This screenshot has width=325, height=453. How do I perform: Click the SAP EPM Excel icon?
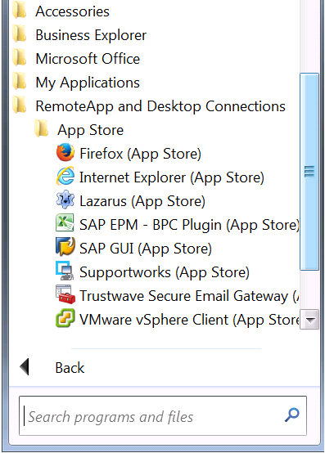click(x=65, y=223)
